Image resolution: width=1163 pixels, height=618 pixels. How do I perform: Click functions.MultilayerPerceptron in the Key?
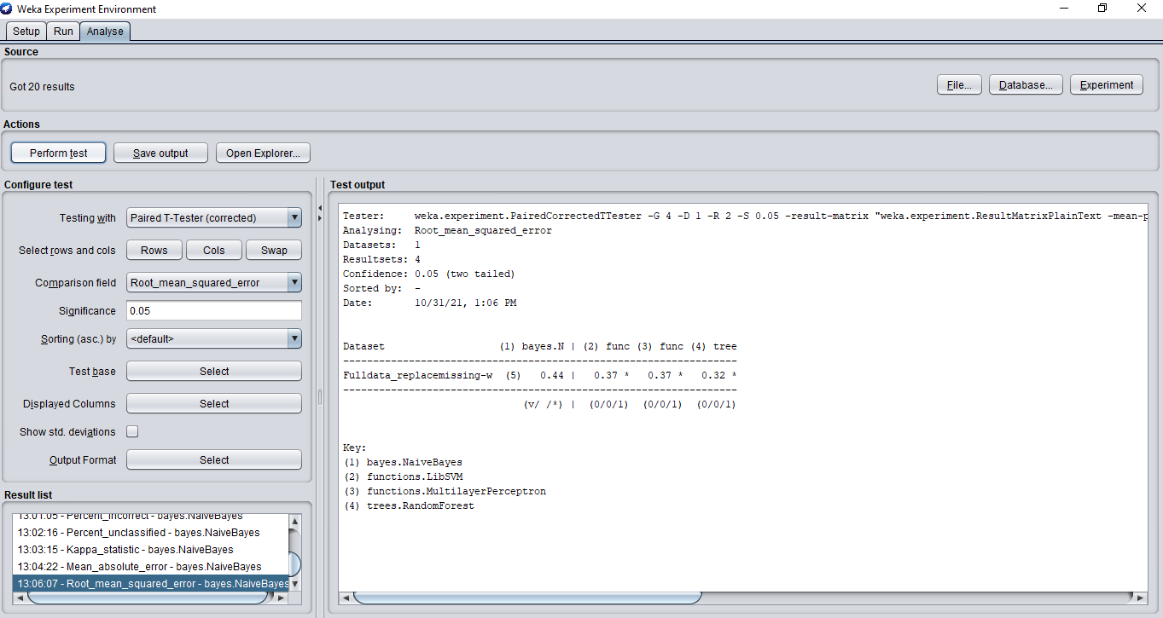click(x=456, y=491)
